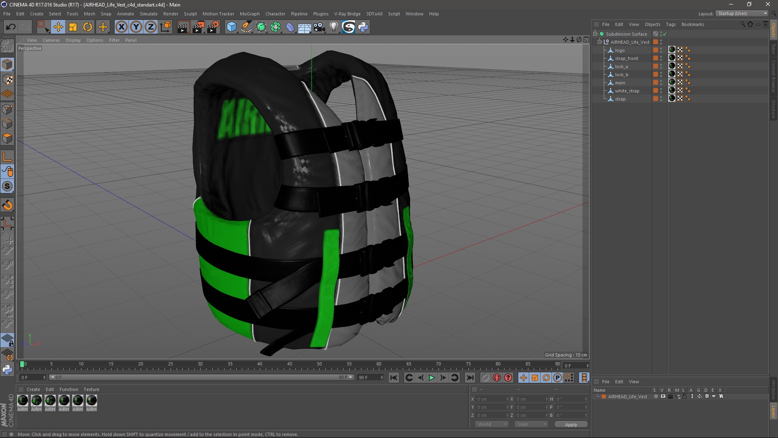This screenshot has width=778, height=438.
Task: Add a Light object
Action: 333,27
